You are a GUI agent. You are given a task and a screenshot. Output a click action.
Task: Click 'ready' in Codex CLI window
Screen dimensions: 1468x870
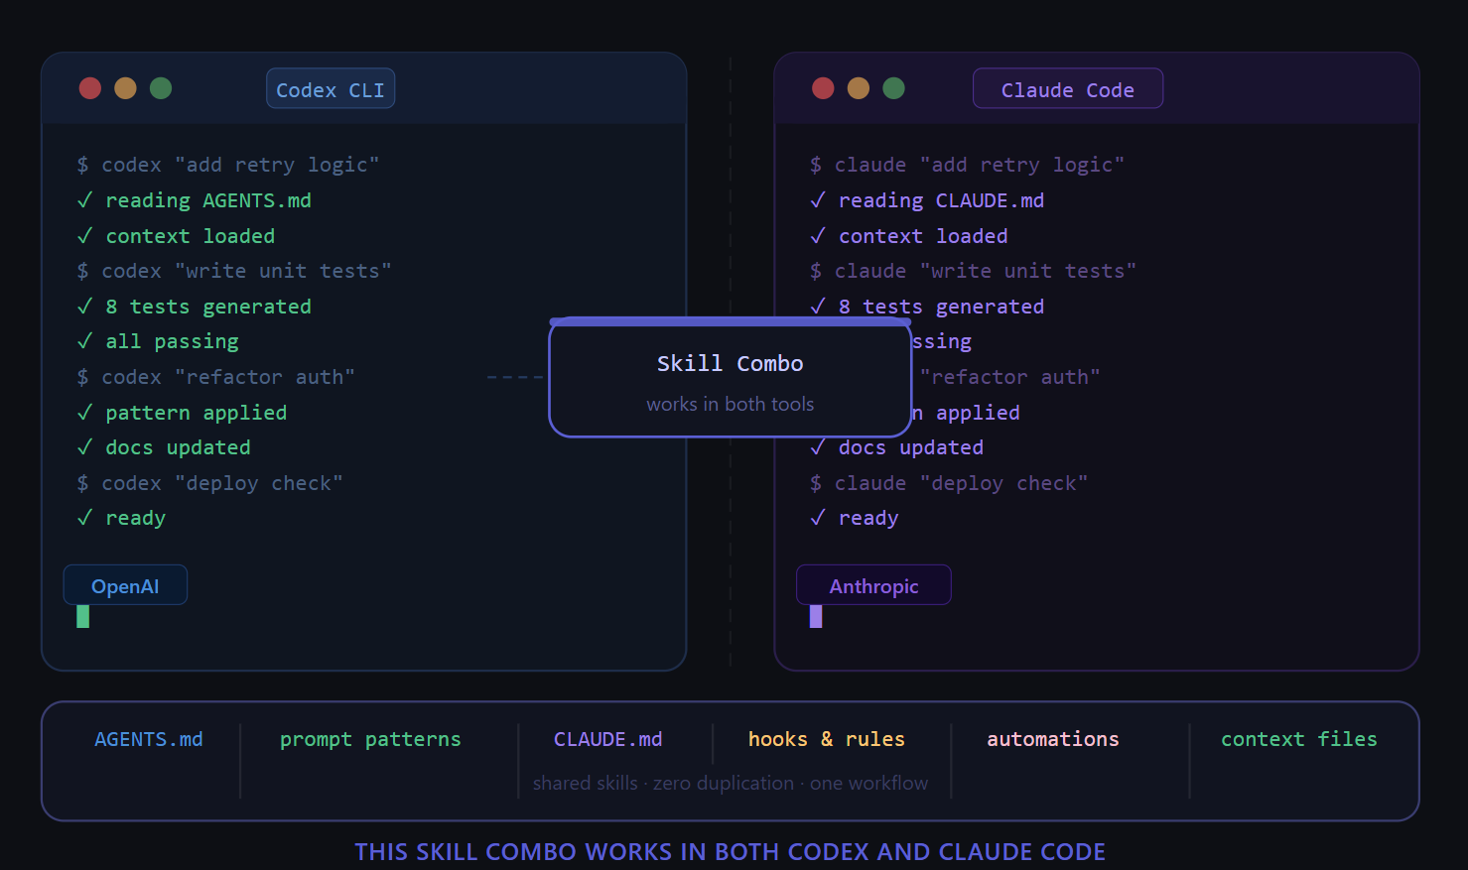[x=136, y=518]
